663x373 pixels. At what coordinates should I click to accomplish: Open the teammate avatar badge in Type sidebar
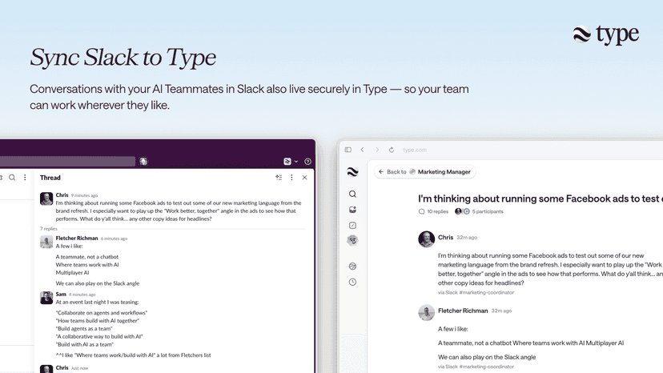point(352,241)
